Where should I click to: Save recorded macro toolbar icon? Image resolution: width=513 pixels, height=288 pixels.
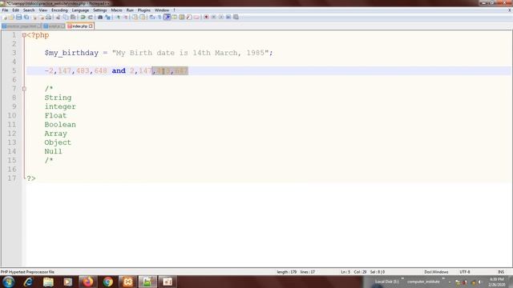pos(236,17)
